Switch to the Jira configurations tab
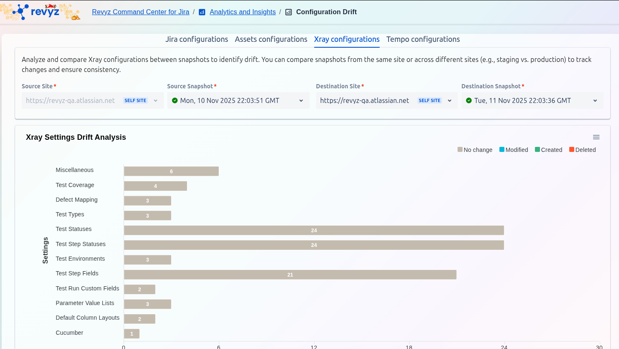This screenshot has width=619, height=349. (x=197, y=39)
